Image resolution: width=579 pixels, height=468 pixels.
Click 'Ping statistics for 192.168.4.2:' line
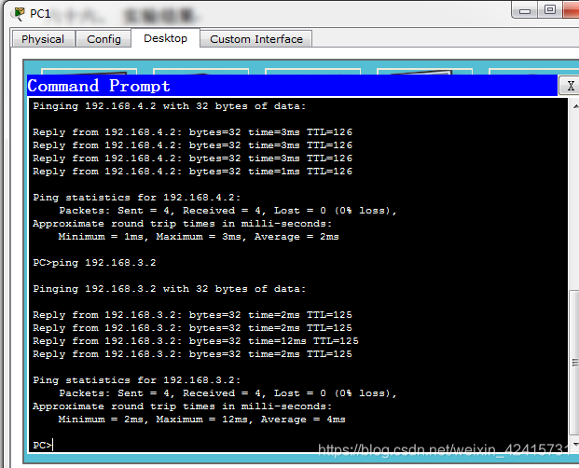pyautogui.click(x=137, y=198)
